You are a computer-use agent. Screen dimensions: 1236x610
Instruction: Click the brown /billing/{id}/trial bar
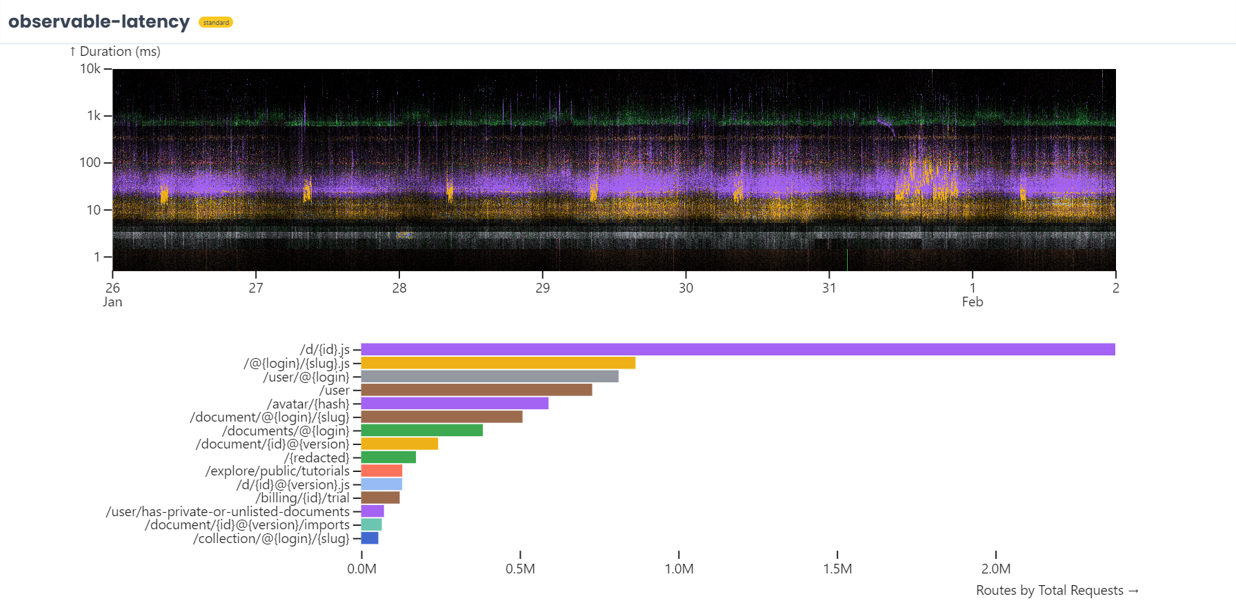(381, 498)
